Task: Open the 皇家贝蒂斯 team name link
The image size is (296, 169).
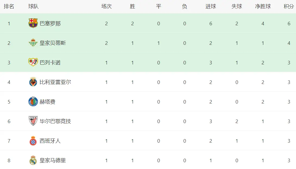Action: [53, 43]
